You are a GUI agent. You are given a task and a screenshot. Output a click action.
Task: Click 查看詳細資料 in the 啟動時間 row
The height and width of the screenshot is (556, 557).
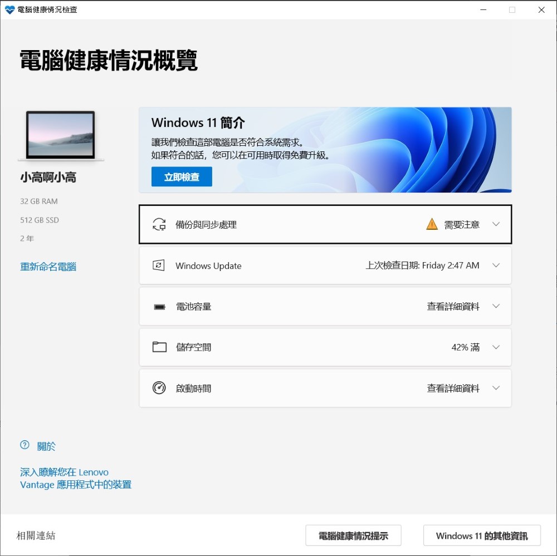coord(453,388)
